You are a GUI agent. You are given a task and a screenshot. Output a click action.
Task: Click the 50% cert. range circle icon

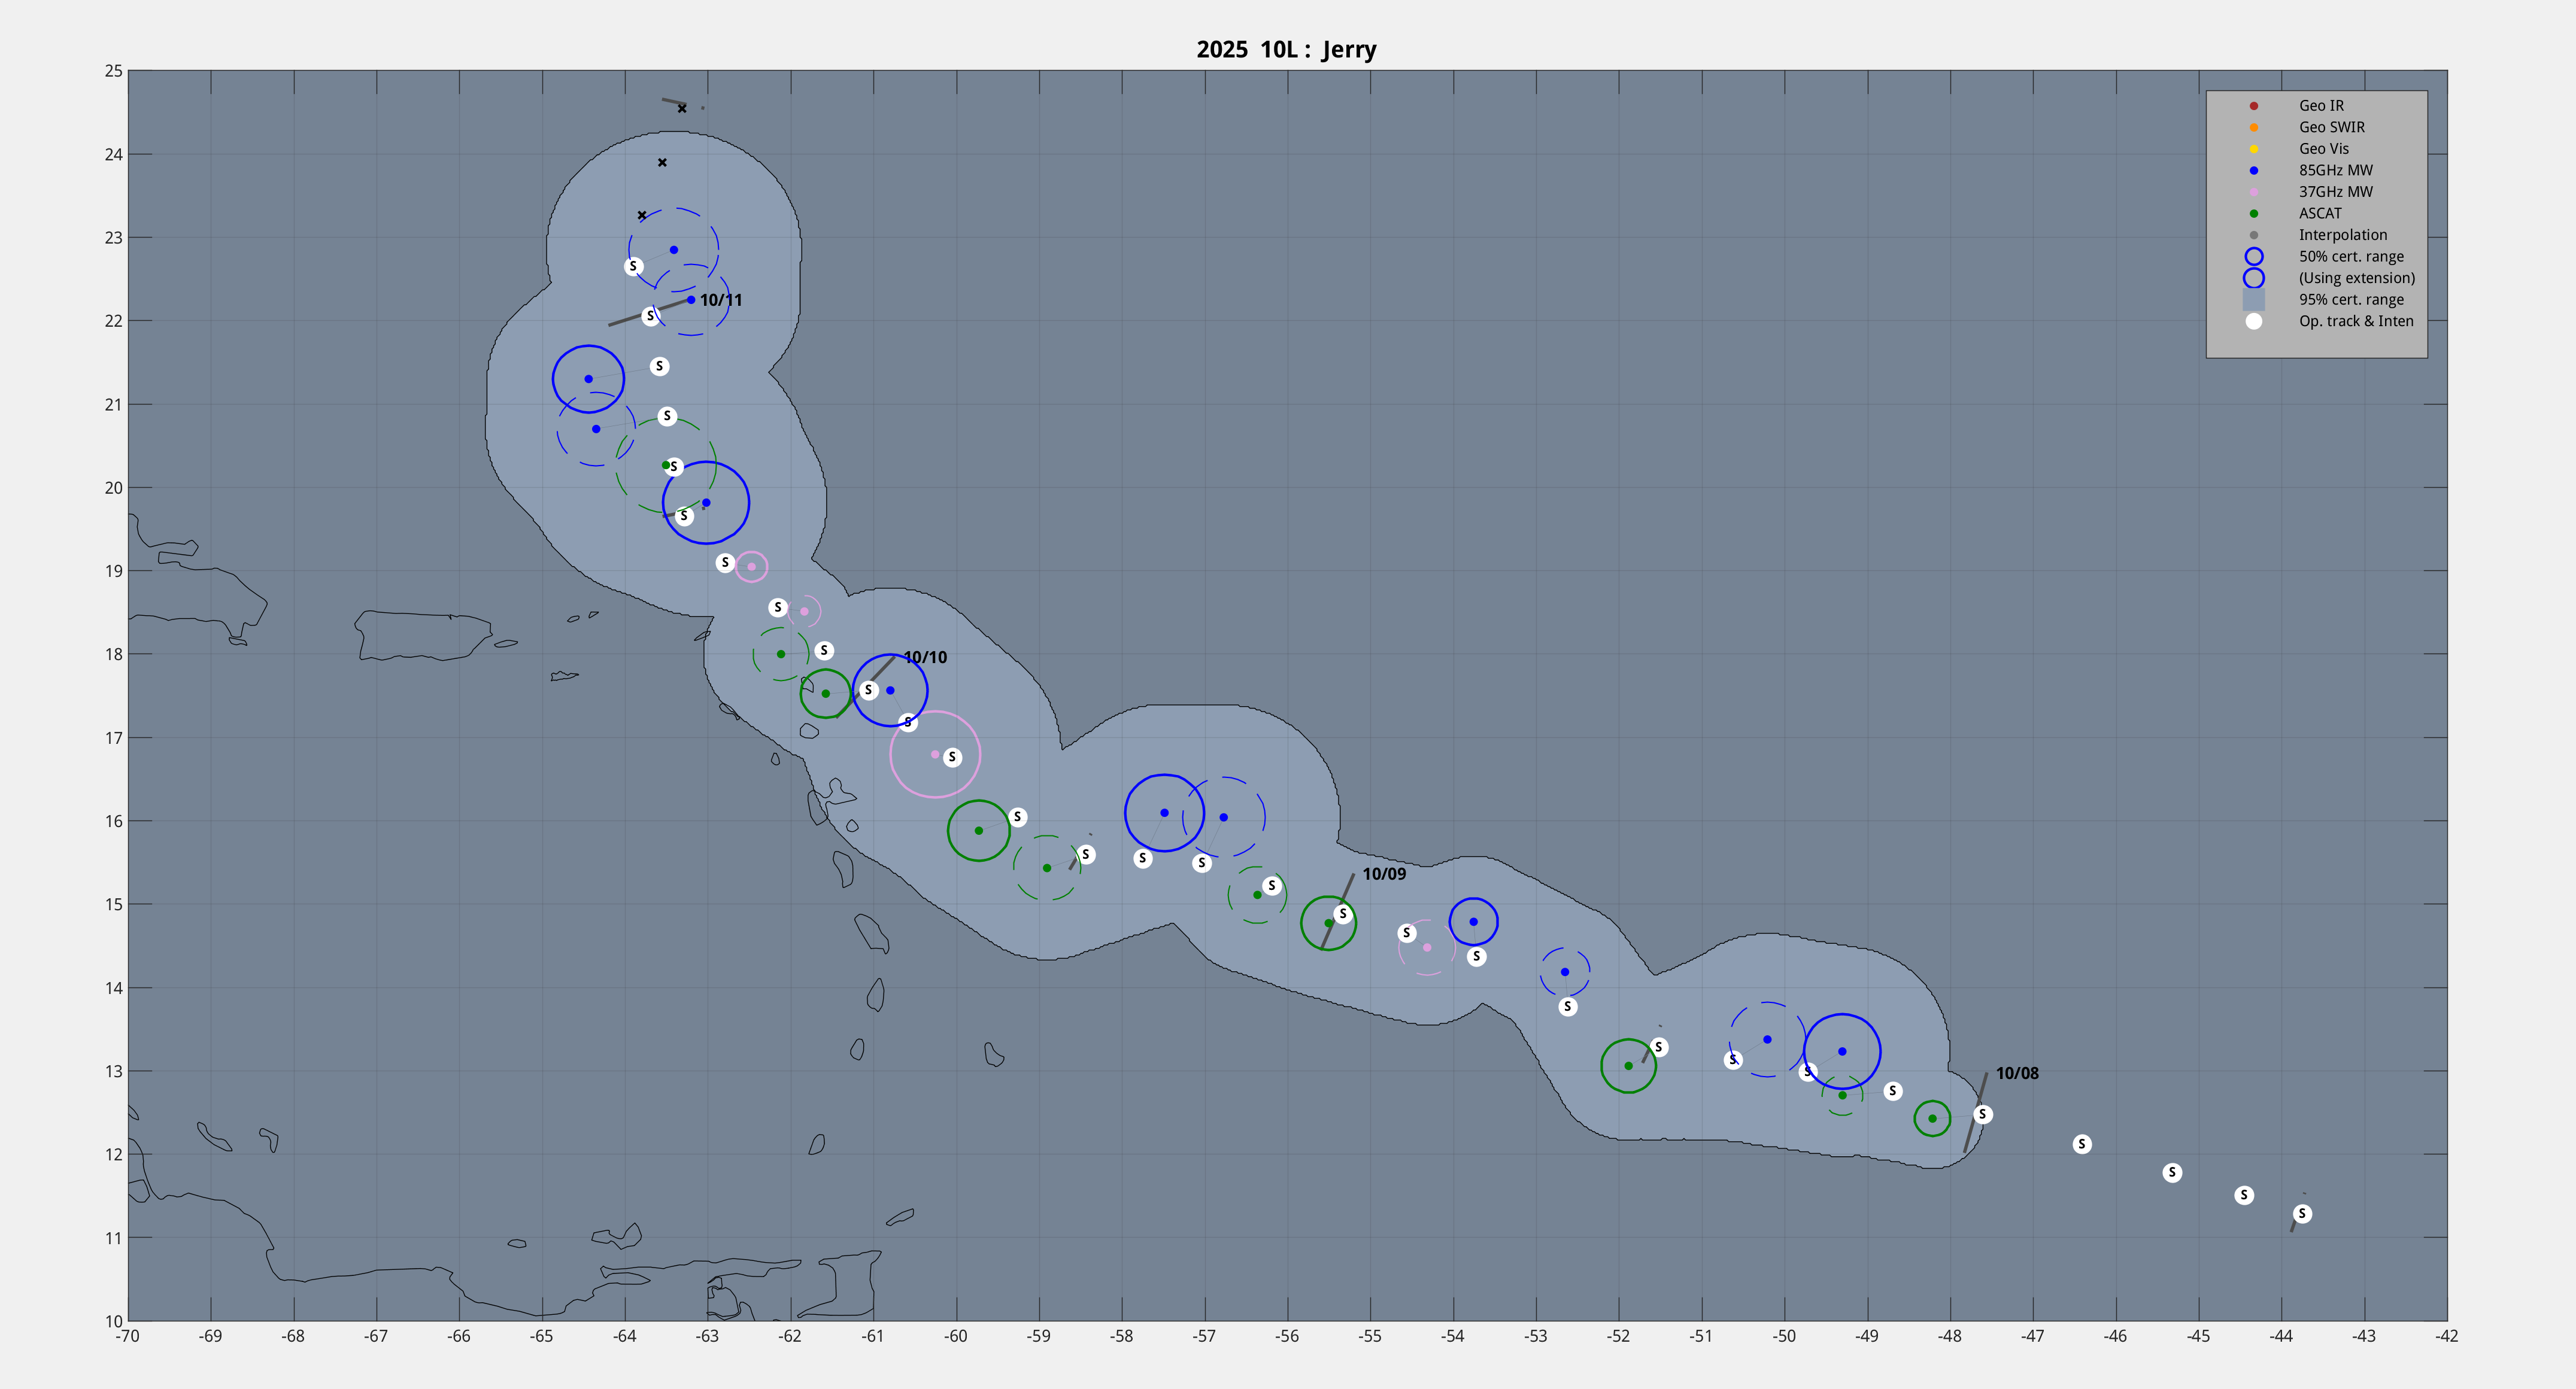click(2253, 257)
